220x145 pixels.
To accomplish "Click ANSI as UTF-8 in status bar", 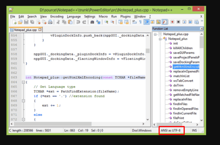I will pos(171,130).
